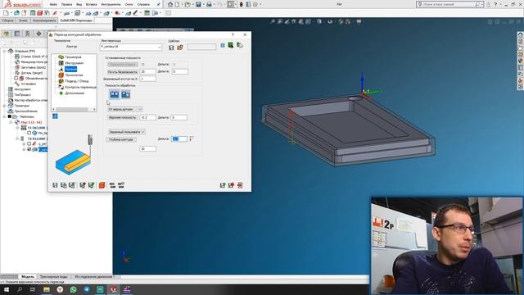This screenshot has height=295, width=524.
Task: Open the Справка menu
Action: point(143,4)
